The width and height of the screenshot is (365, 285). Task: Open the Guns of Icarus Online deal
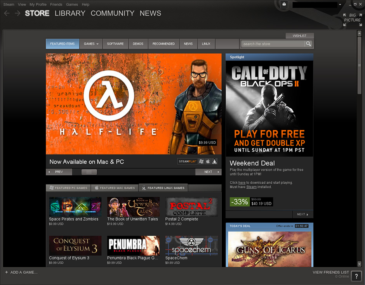269,249
